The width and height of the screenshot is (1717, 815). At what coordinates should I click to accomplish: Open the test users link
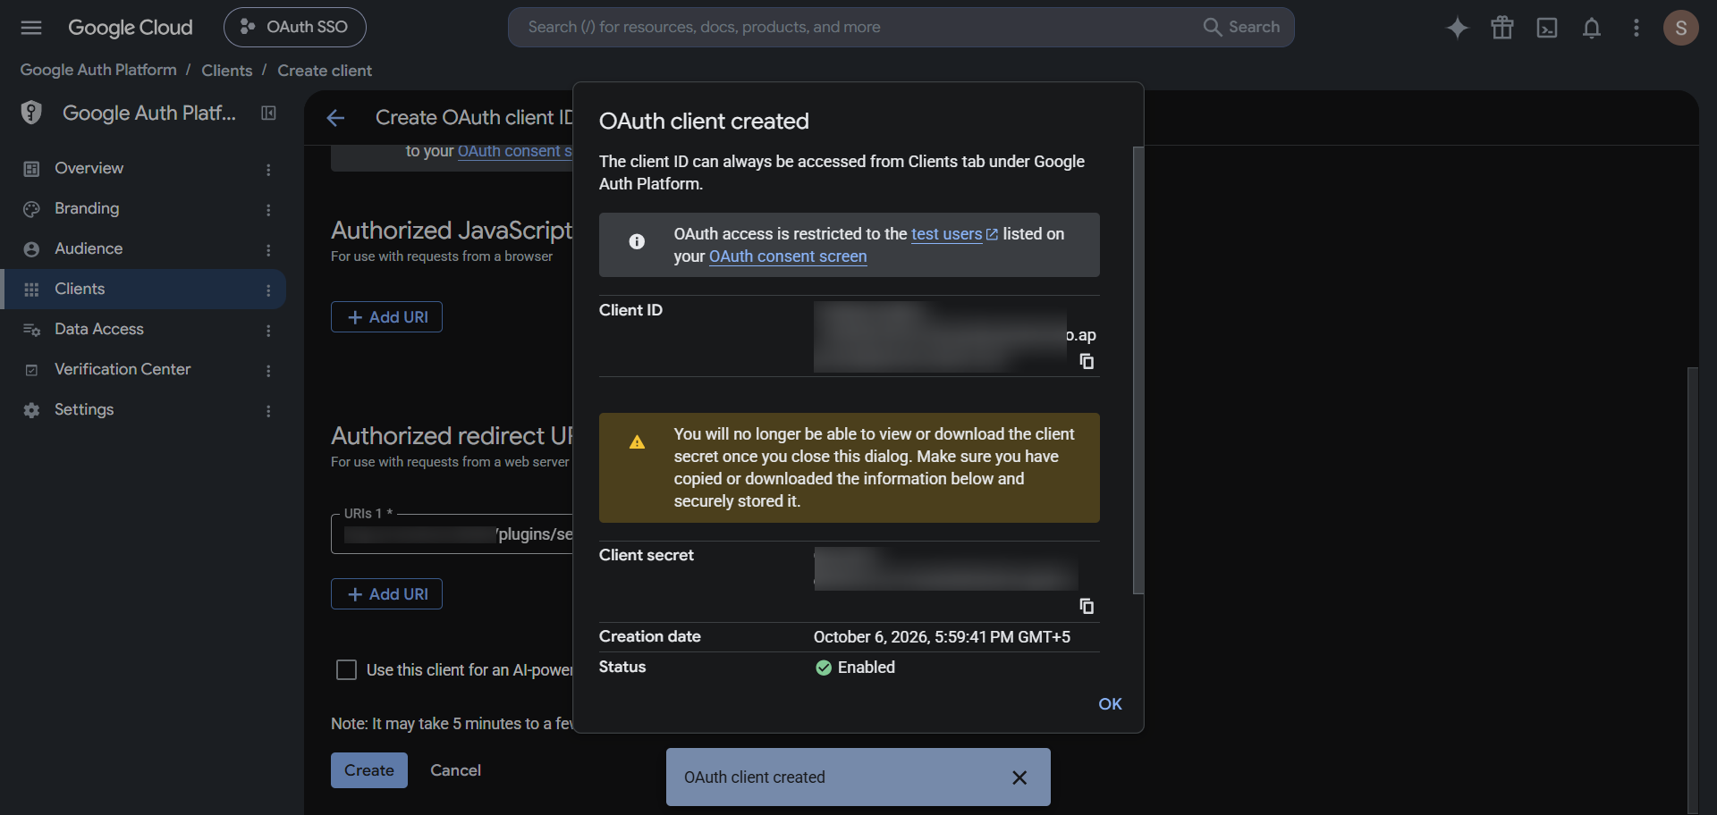point(954,234)
